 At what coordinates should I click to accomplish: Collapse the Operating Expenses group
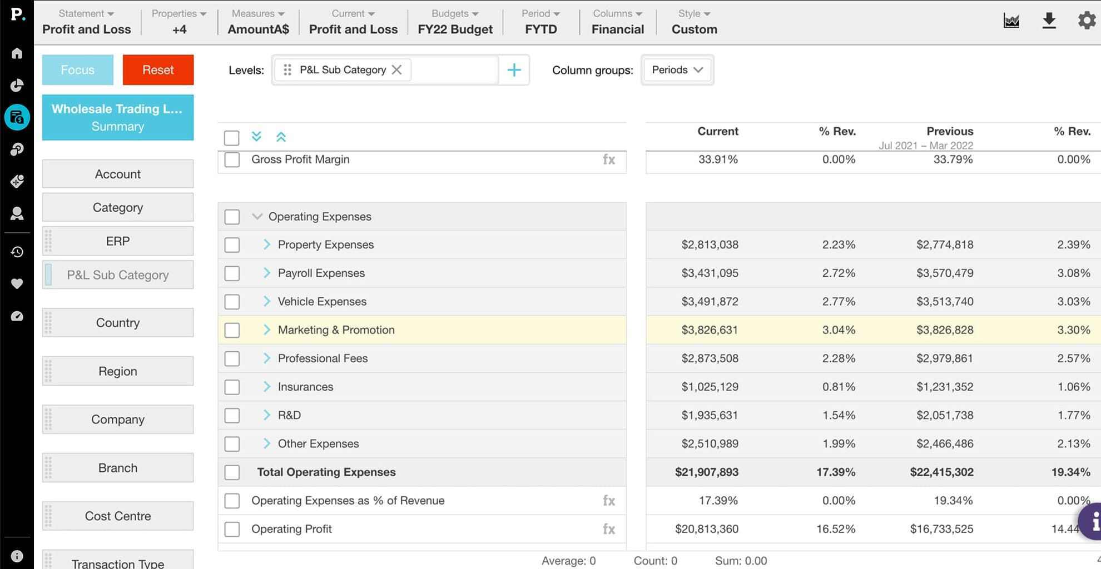257,217
